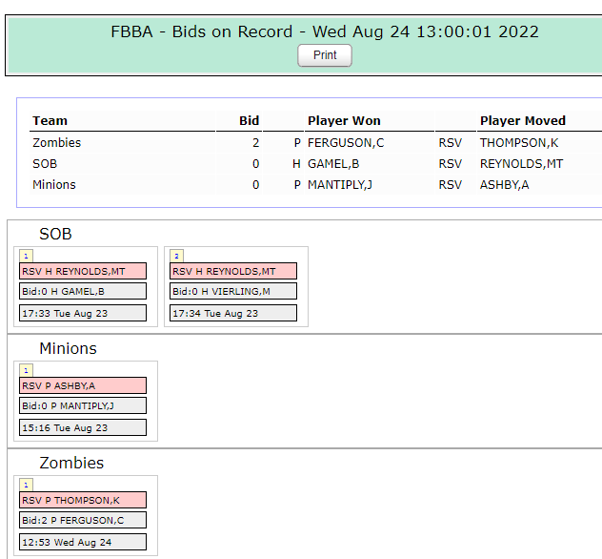Select SOB bid number 1 badge
602x559 pixels.
[x=26, y=256]
